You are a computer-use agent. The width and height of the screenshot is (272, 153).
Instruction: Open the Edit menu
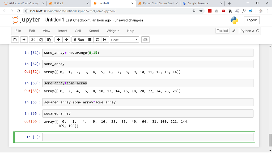[32, 31]
